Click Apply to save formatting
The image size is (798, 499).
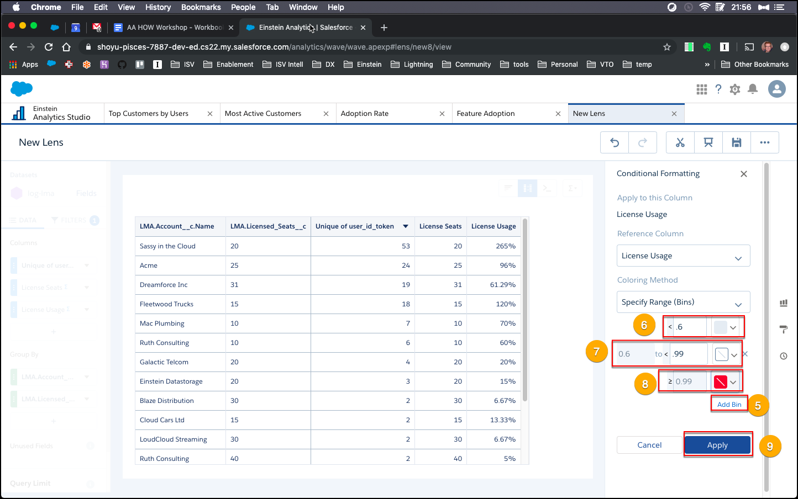pos(718,445)
